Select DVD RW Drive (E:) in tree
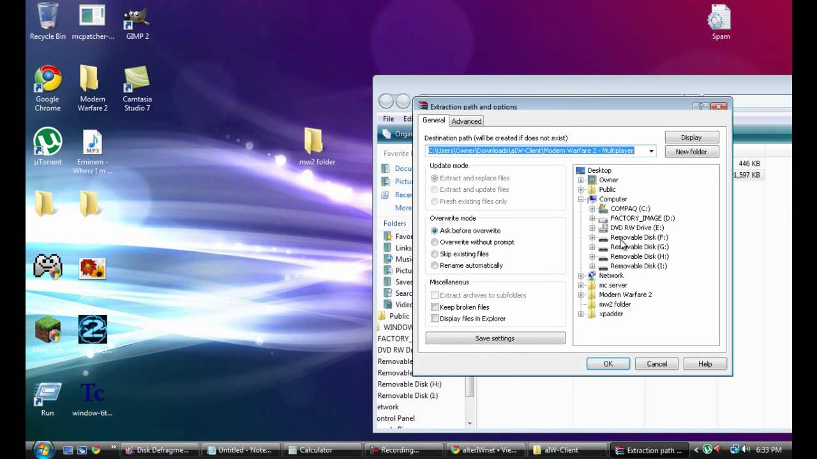The image size is (817, 459). (637, 228)
